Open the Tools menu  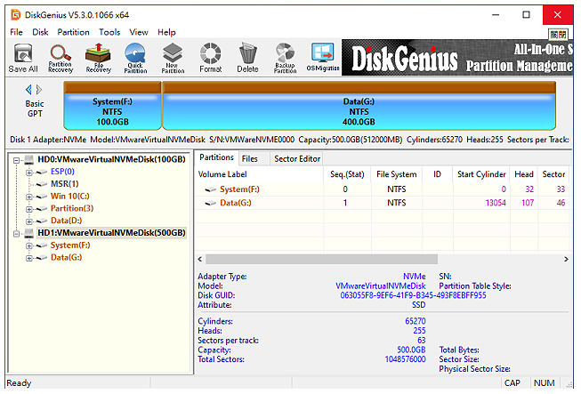(x=109, y=32)
